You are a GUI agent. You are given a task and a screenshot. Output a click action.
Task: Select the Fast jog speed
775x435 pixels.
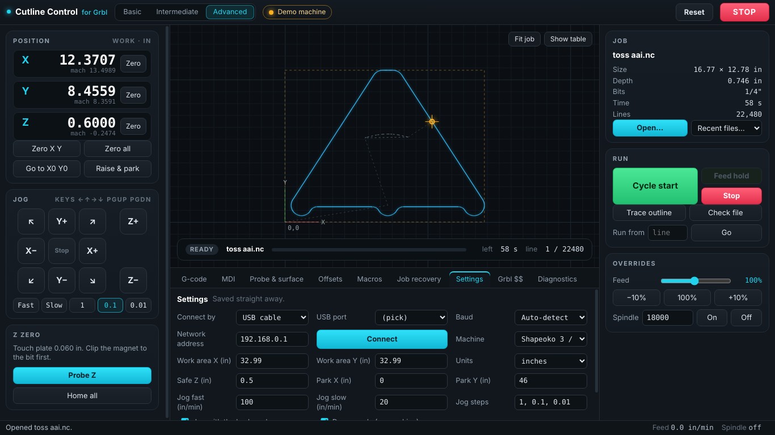tap(26, 305)
